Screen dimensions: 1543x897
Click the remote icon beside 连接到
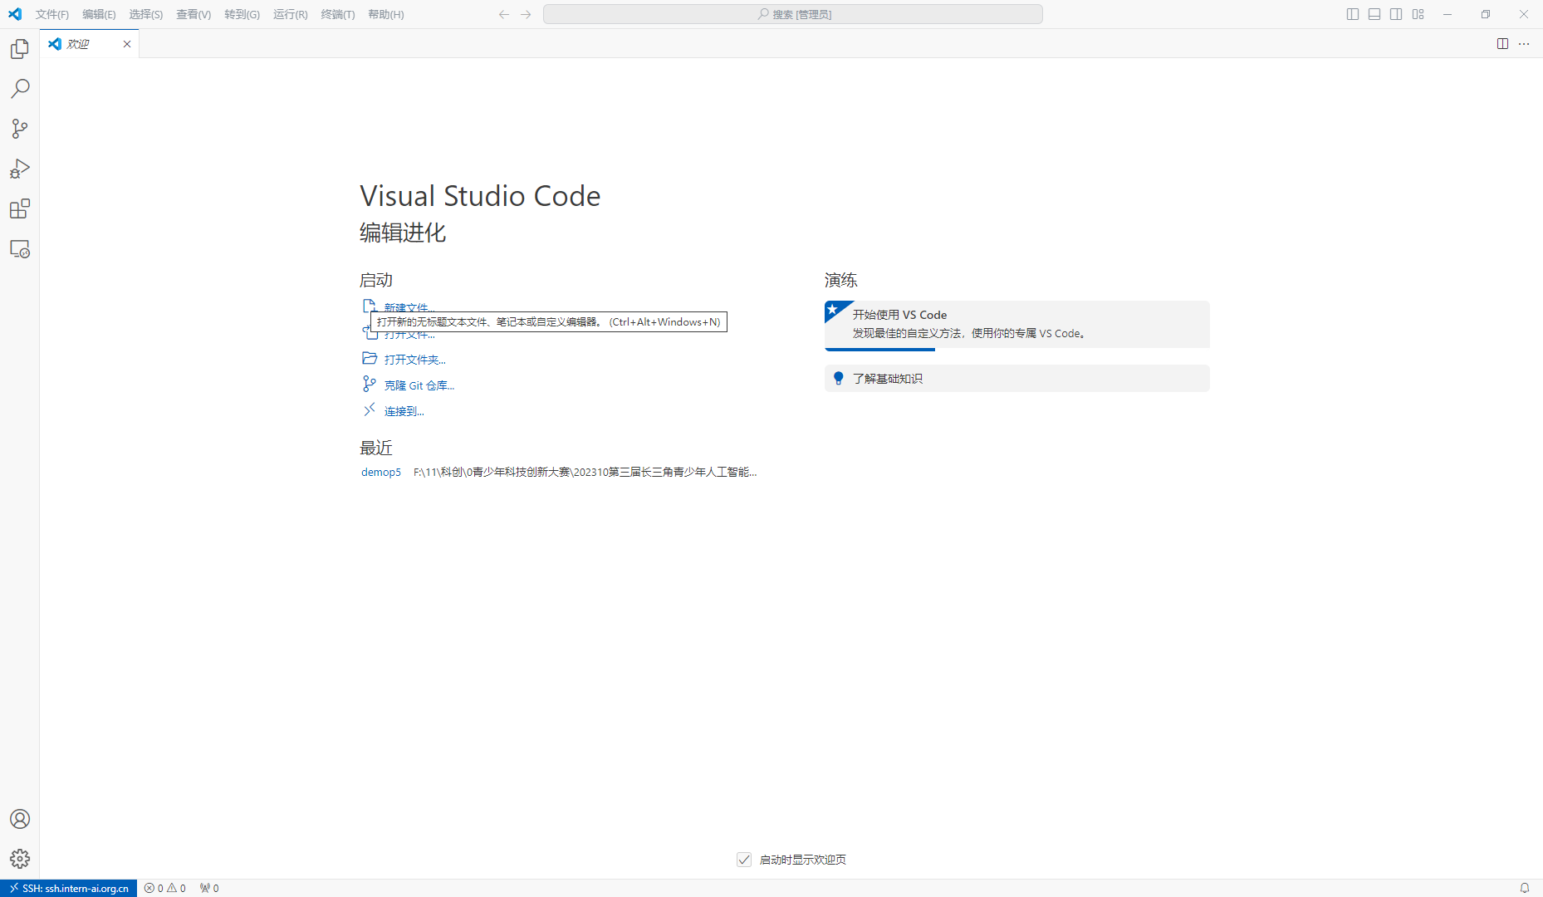pos(370,409)
